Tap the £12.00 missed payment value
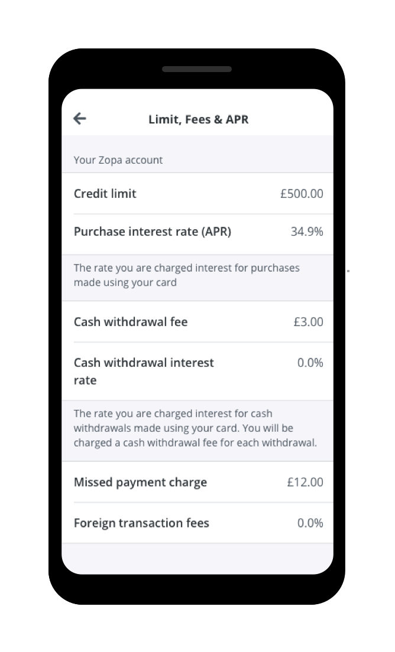395x652 pixels. (305, 482)
